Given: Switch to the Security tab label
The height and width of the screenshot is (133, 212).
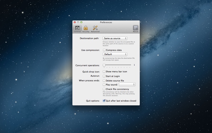Looking at the screenshot, I should [86, 31].
